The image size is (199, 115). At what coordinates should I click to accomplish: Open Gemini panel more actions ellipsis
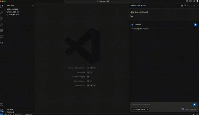(x=194, y=6)
